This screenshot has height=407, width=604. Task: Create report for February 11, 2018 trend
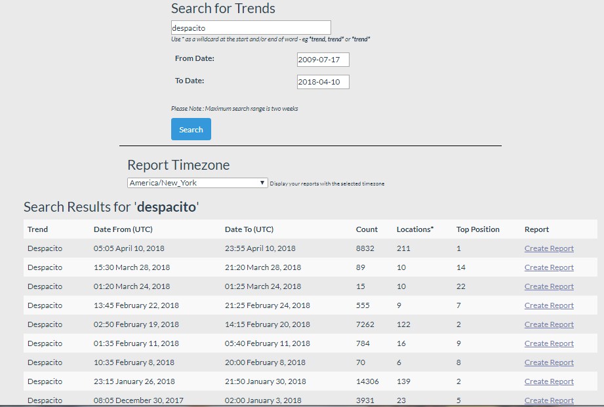click(x=549, y=343)
